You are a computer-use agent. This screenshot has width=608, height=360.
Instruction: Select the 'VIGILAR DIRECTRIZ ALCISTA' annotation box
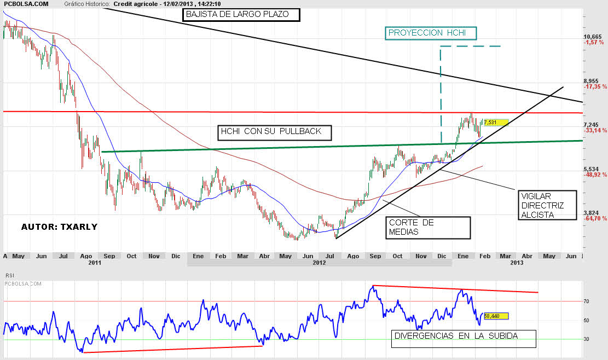pos(547,205)
